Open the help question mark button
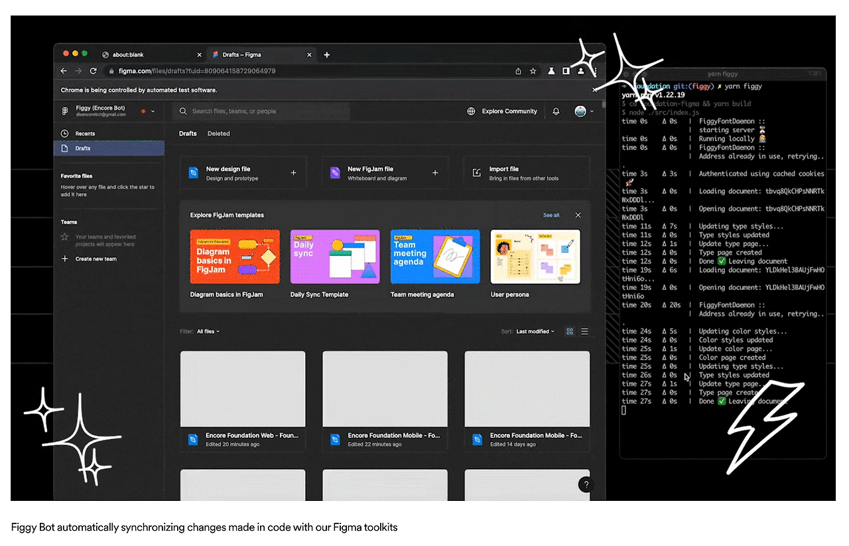This screenshot has height=546, width=849. 585,484
